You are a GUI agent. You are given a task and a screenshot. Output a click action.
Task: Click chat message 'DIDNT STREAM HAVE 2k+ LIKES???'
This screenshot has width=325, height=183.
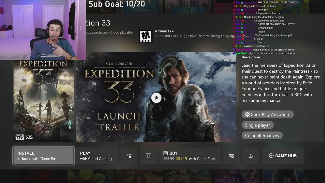point(277,24)
